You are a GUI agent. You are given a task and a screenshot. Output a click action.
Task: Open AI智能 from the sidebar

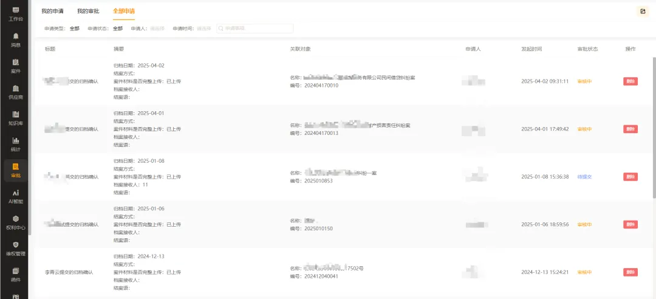point(16,196)
